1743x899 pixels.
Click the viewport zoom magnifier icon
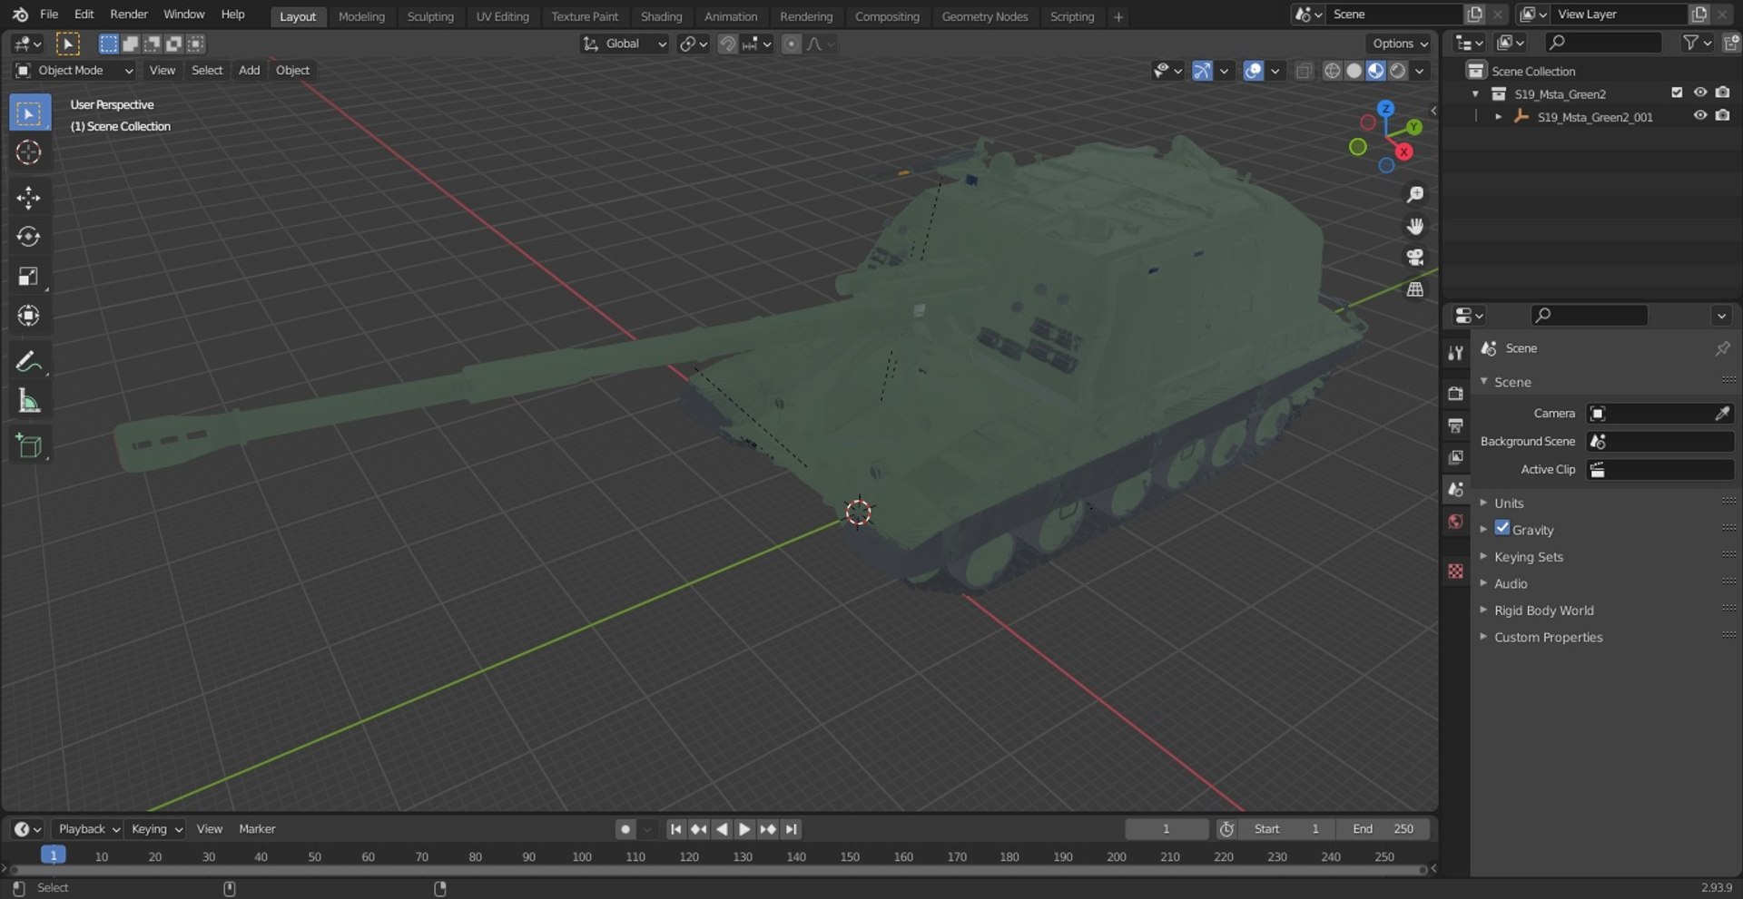tap(1414, 195)
